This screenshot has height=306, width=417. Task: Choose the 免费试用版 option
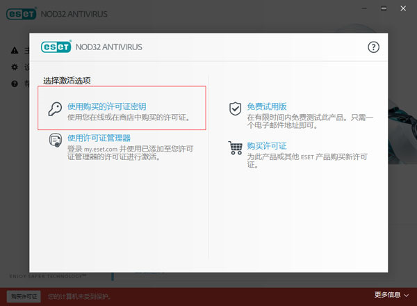(266, 106)
